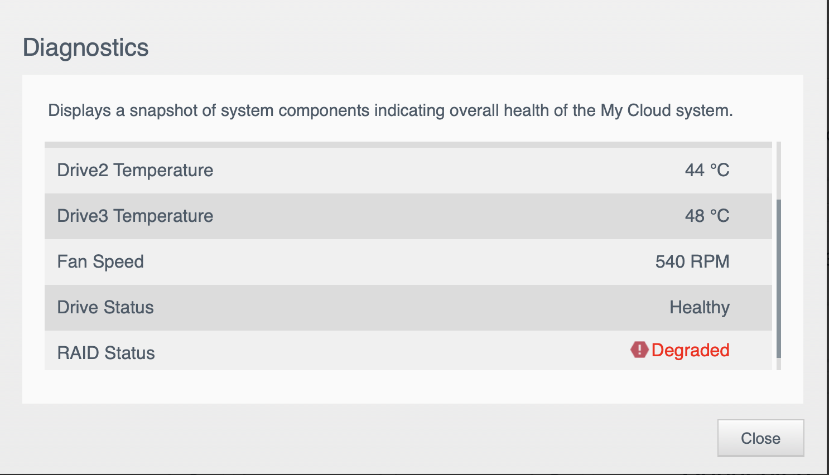The image size is (829, 475).
Task: Click the Drive Status label
Action: pos(105,307)
